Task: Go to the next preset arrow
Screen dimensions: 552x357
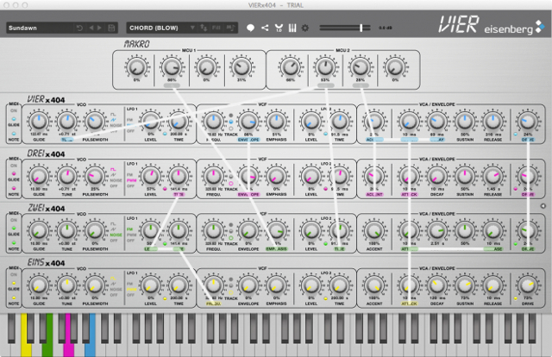Action: coord(100,28)
